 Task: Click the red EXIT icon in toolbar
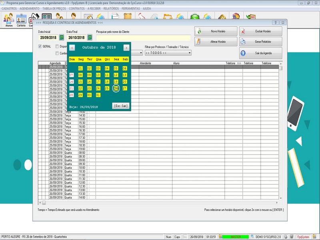click(x=251, y=17)
